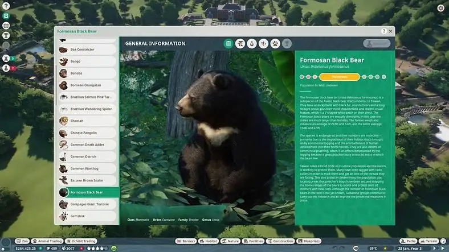The height and width of the screenshot is (252, 449).
Task: Select Bornean Orangutan in the animal list
Action: (87, 85)
